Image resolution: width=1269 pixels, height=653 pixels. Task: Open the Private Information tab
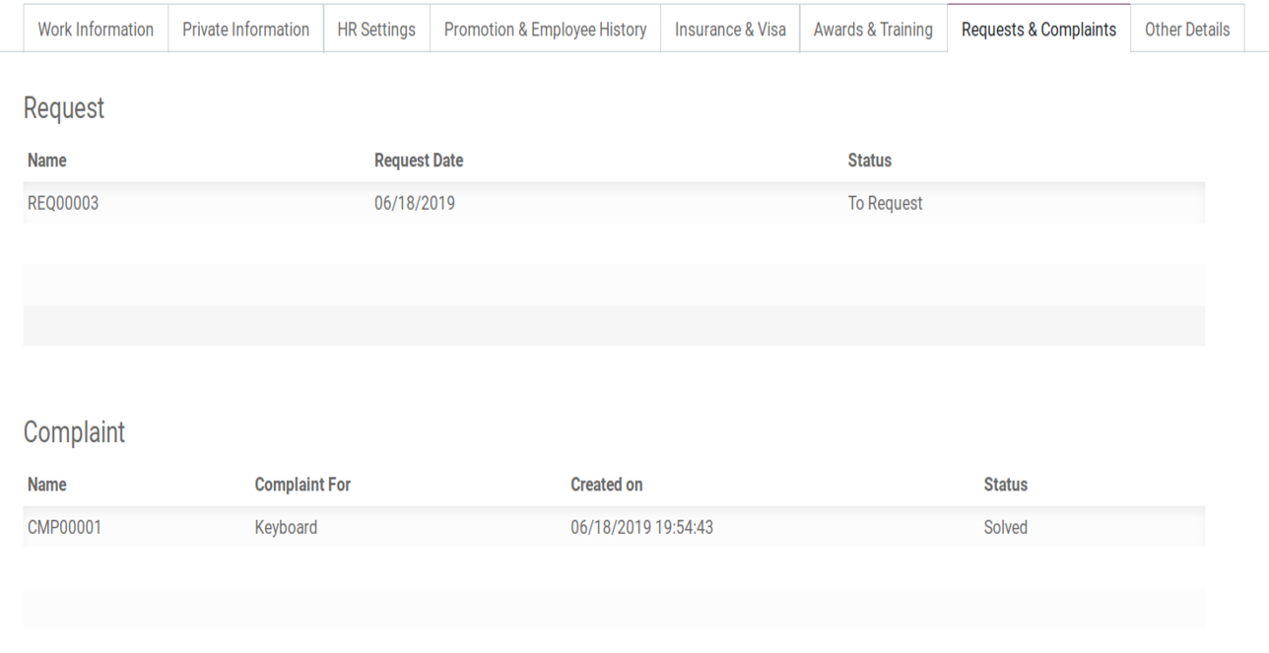click(x=246, y=30)
